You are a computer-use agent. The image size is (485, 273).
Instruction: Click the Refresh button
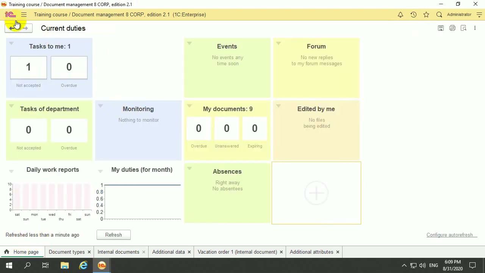(x=114, y=235)
